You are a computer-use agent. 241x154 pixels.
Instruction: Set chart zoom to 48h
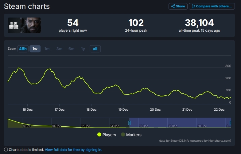click(23, 49)
